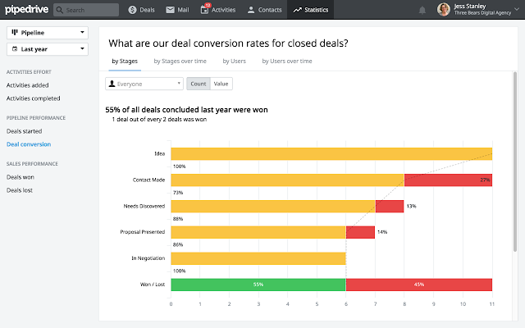The image size is (525, 328).
Task: Open the Last year period dropdown
Action: coord(48,49)
